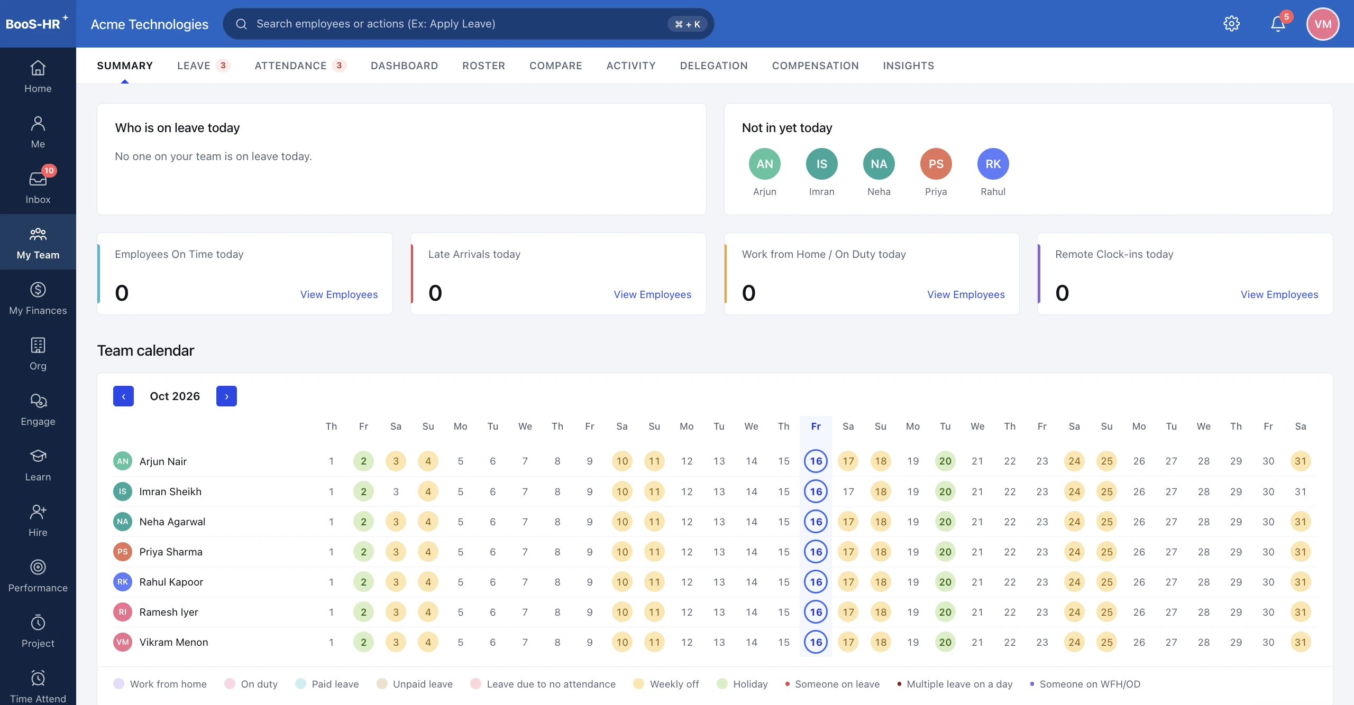View Employees under Late Arrivals today
Viewport: 1354px width, 705px height.
[652, 294]
